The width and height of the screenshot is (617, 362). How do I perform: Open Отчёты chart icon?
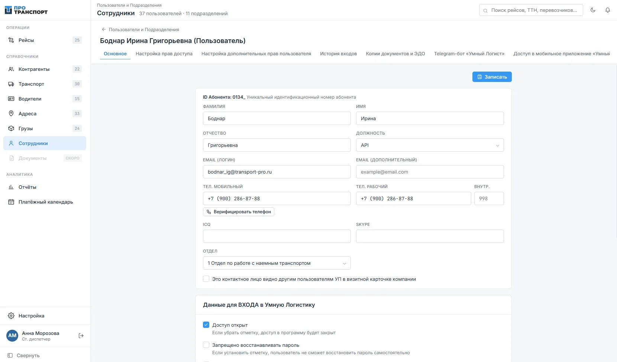[x=11, y=187]
